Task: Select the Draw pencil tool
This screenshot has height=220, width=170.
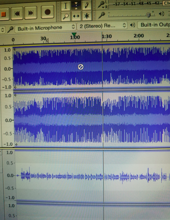Action: [x=87, y=5]
